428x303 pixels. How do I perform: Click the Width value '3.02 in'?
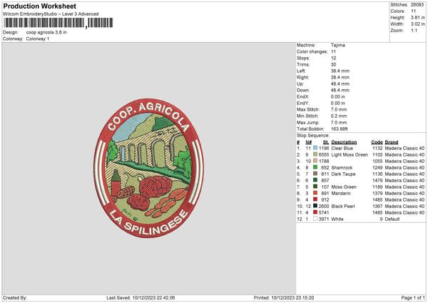[417, 24]
